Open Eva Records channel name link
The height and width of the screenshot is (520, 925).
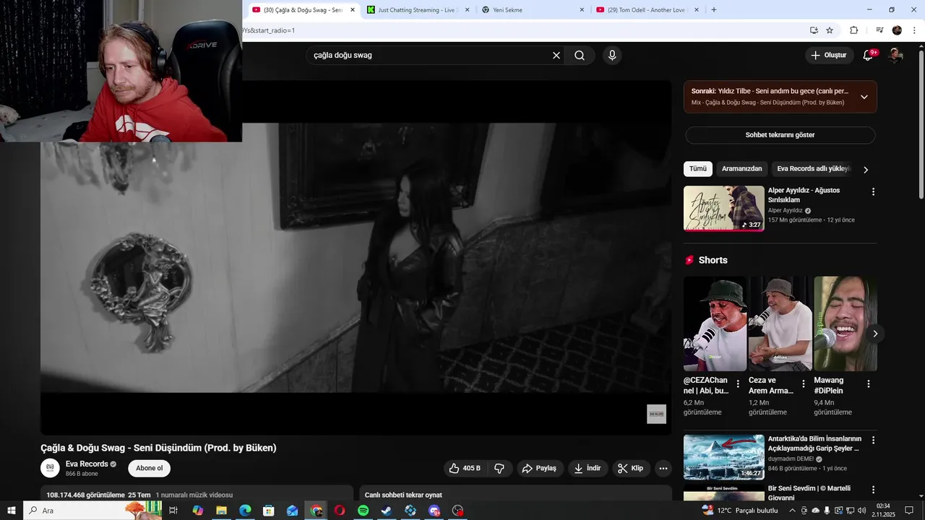coord(87,464)
